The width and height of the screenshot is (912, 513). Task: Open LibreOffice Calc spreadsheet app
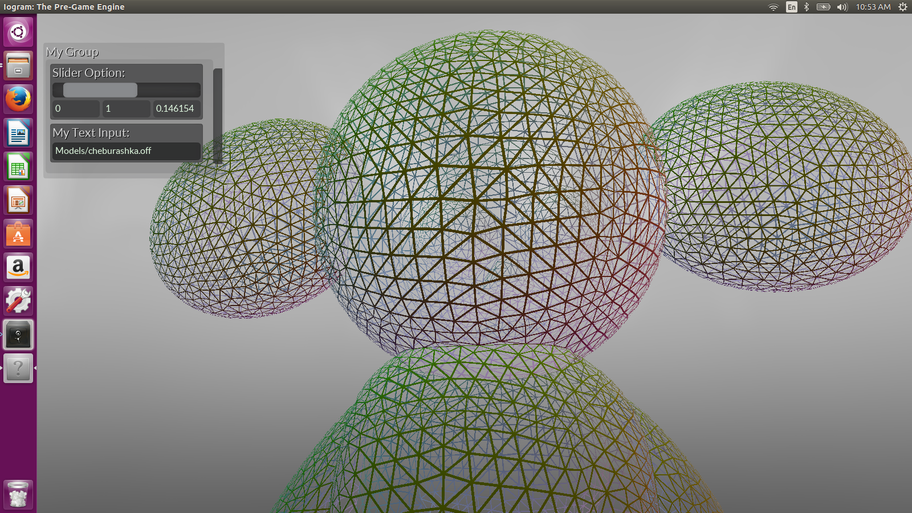click(x=18, y=167)
